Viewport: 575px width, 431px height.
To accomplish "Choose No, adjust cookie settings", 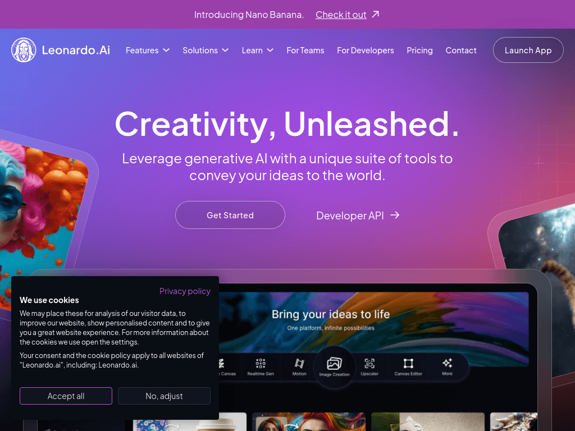I will click(x=164, y=396).
